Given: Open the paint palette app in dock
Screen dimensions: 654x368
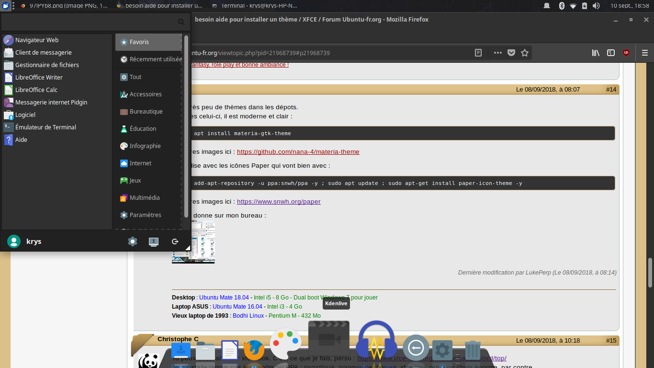Looking at the screenshot, I should [x=286, y=344].
